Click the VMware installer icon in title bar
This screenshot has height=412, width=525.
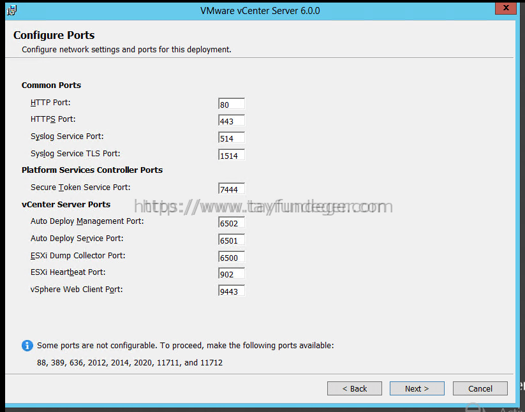(x=11, y=10)
